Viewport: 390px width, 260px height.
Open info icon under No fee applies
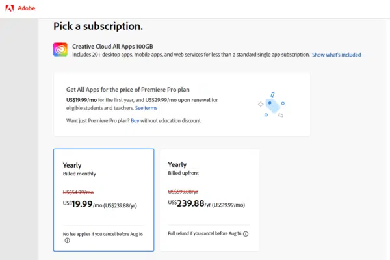point(66,240)
